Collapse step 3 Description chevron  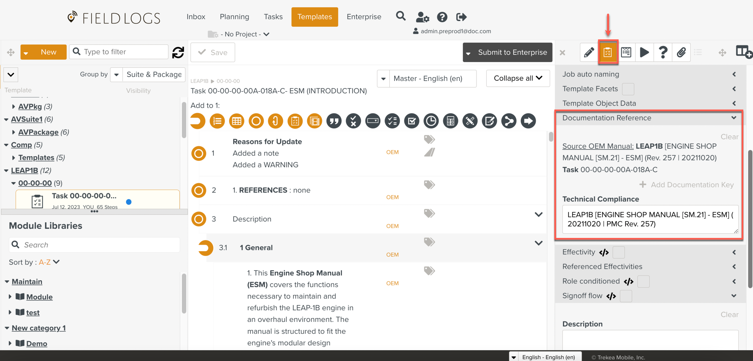(x=539, y=215)
